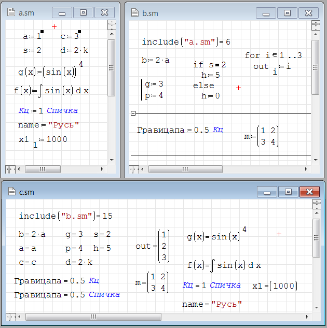The width and height of the screenshot is (327, 328).
Task: Select the name:="Русь" expression in a.sm
Action: (x=48, y=124)
